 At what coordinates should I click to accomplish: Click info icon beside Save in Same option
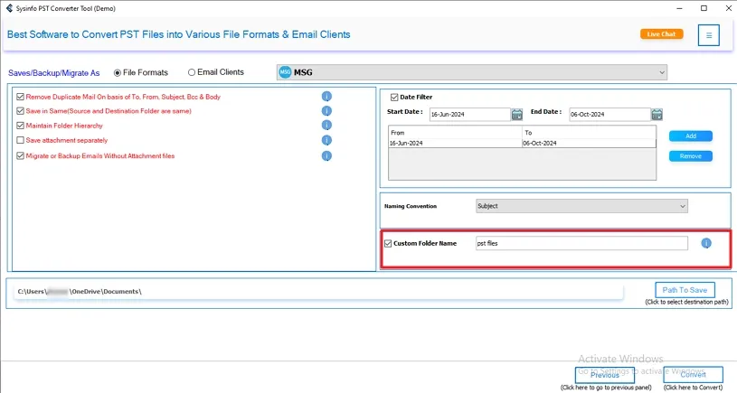click(x=326, y=111)
